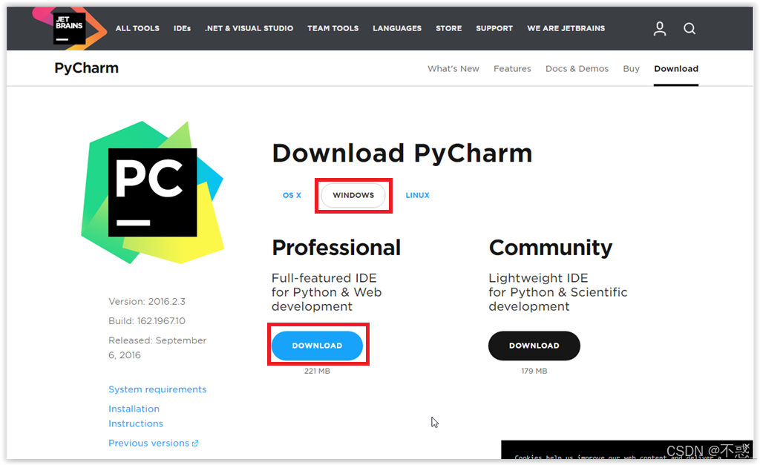Screen dimensions: 760x465
Task: Click the external-link icon beside Previous versions
Action: [x=195, y=443]
